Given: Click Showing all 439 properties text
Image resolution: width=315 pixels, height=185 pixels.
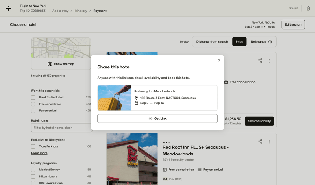Looking at the screenshot, I should click(48, 76).
